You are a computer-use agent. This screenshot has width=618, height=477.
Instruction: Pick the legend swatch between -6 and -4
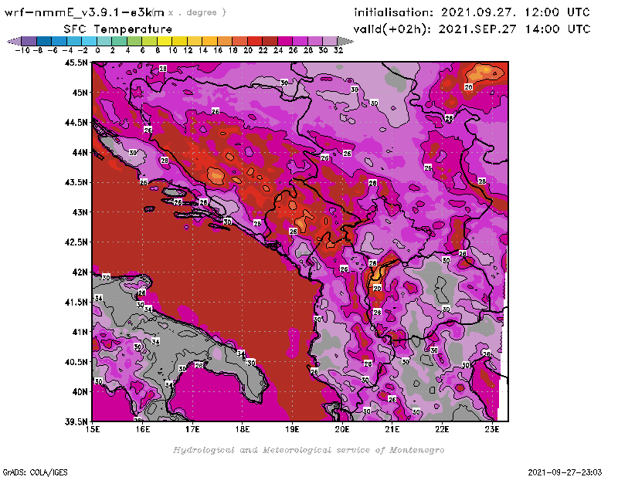click(x=59, y=41)
